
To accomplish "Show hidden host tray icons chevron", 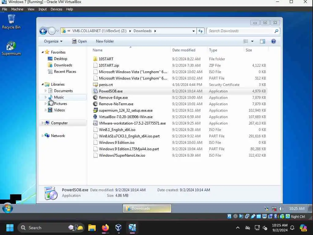I will click(x=238, y=228).
